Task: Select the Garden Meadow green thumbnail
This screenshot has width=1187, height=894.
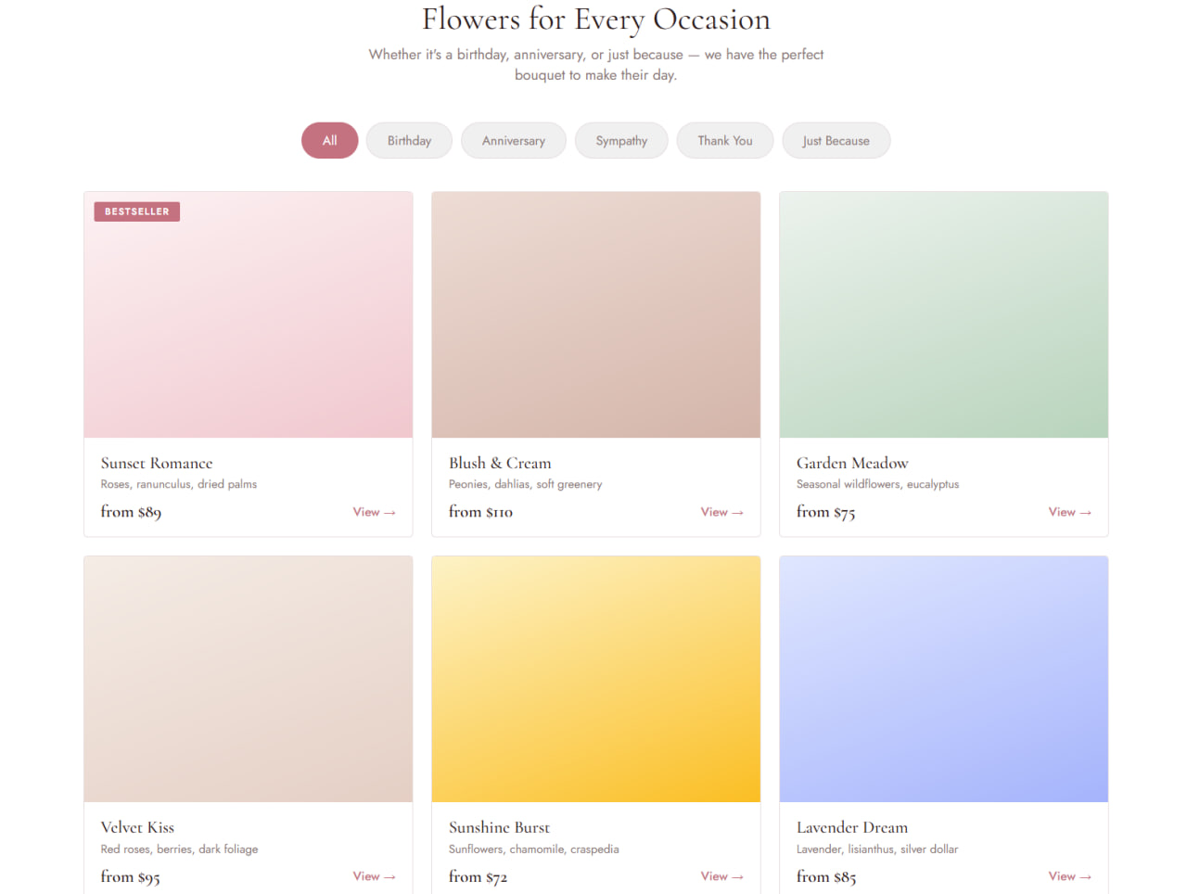Action: pos(943,315)
